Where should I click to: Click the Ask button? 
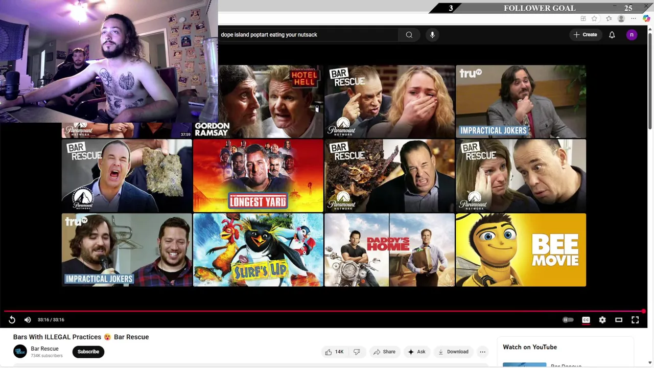pos(416,352)
